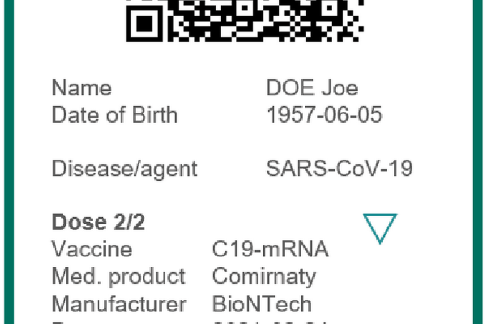This screenshot has width=486, height=324.
Task: Select the Disease/agent label
Action: tap(125, 169)
